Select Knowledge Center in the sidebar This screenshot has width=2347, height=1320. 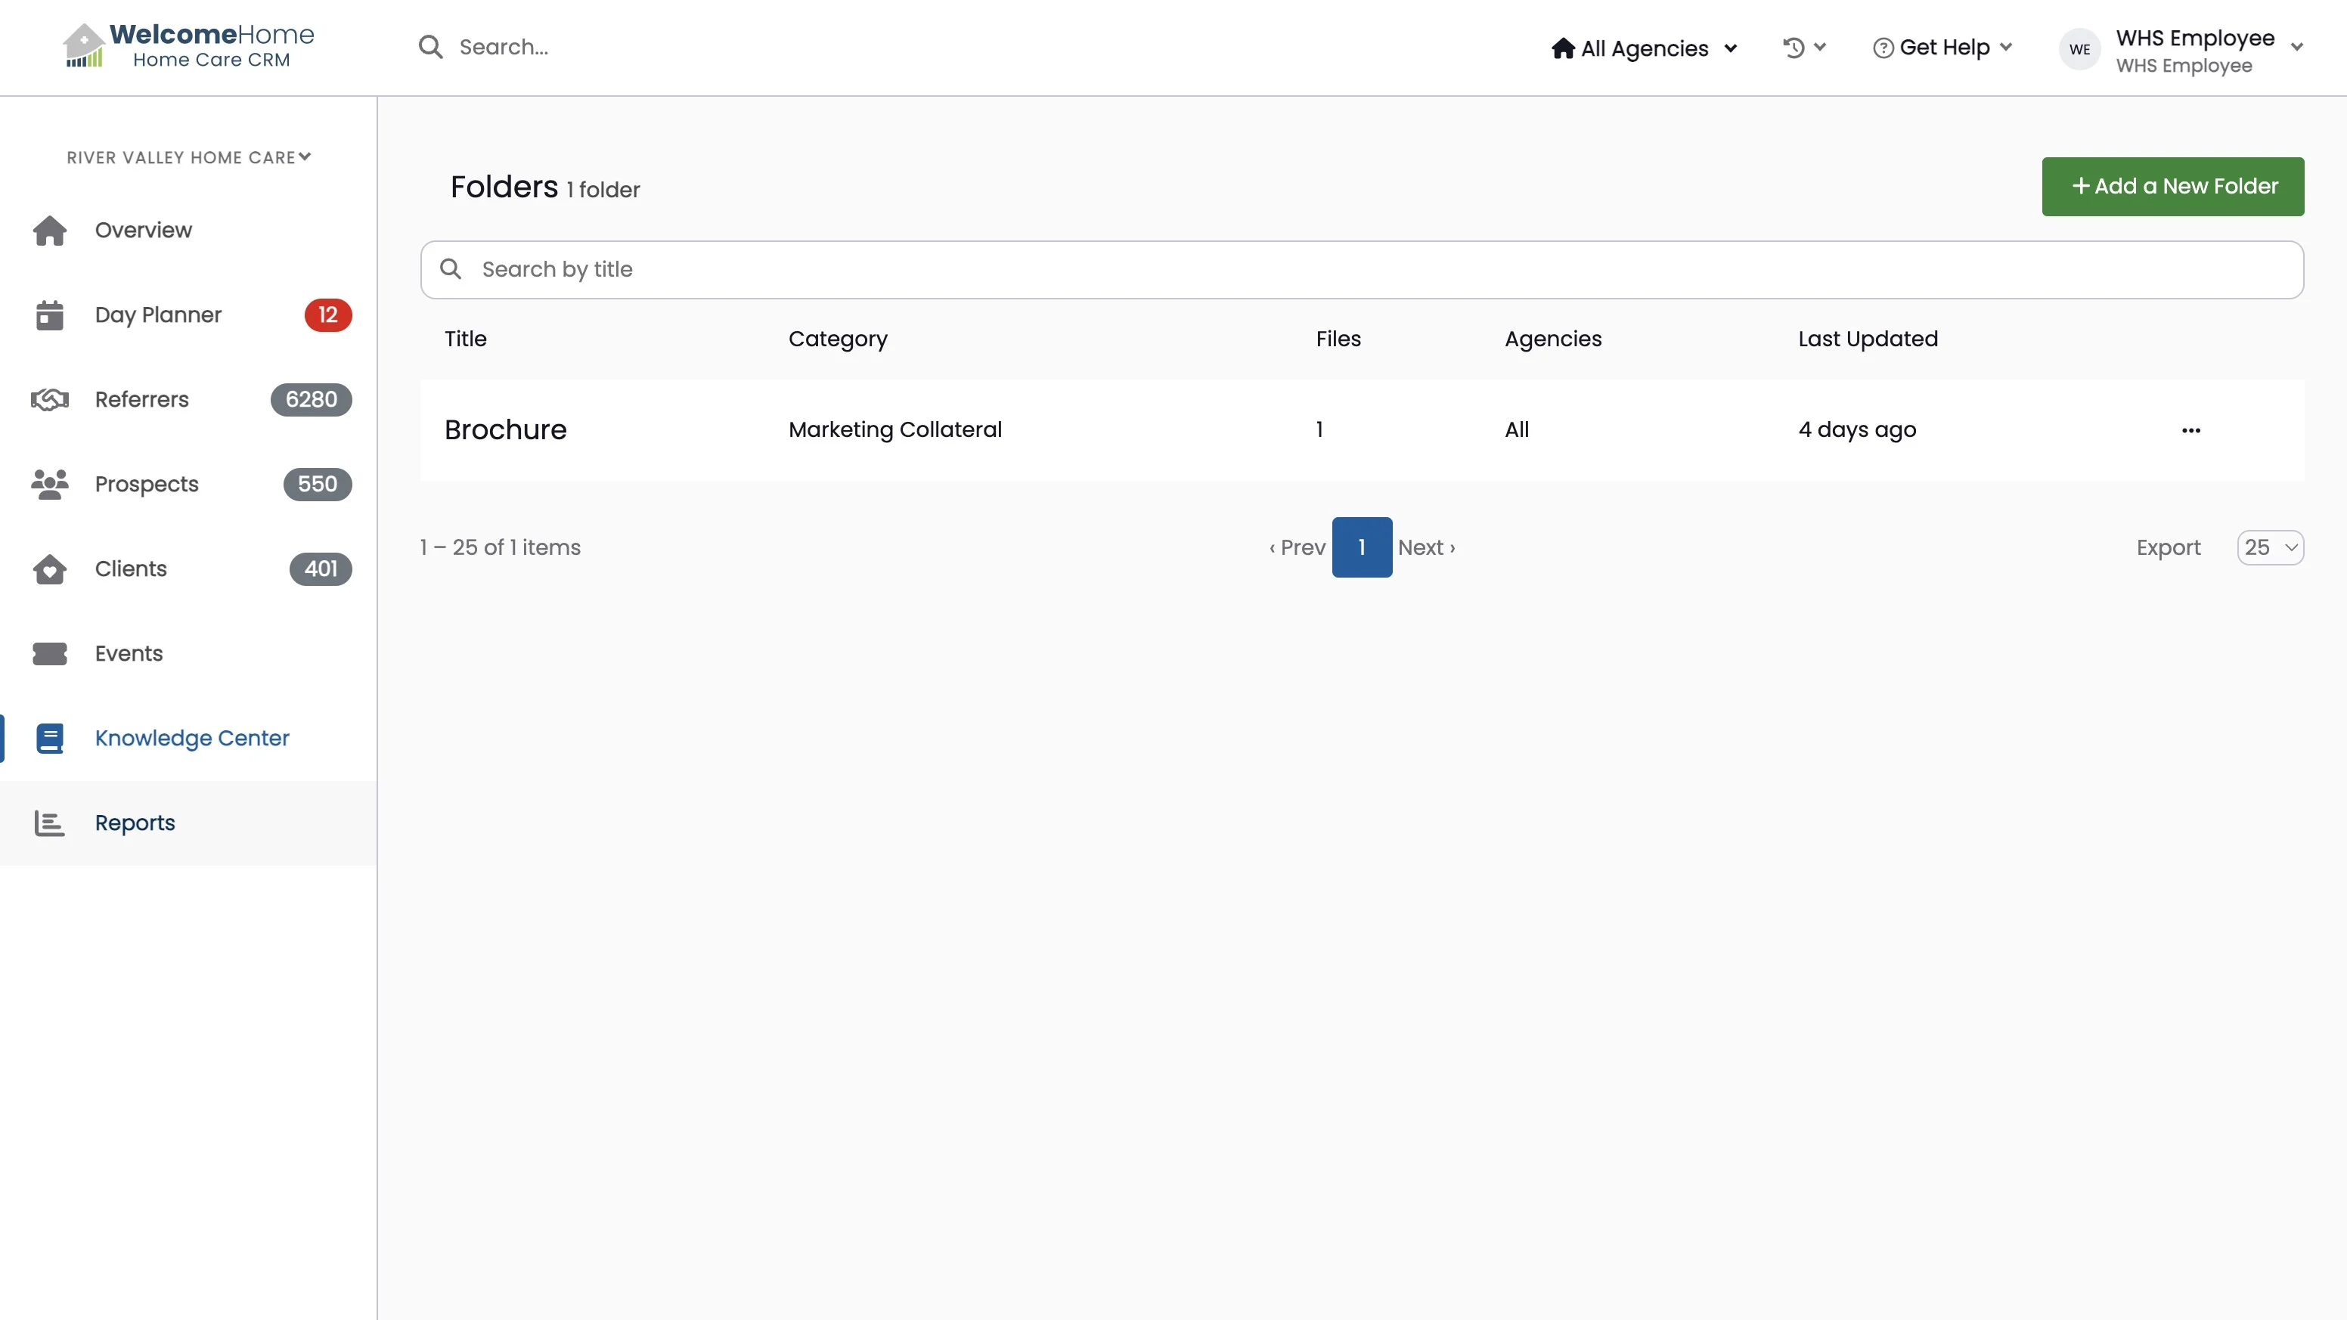pyautogui.click(x=191, y=738)
